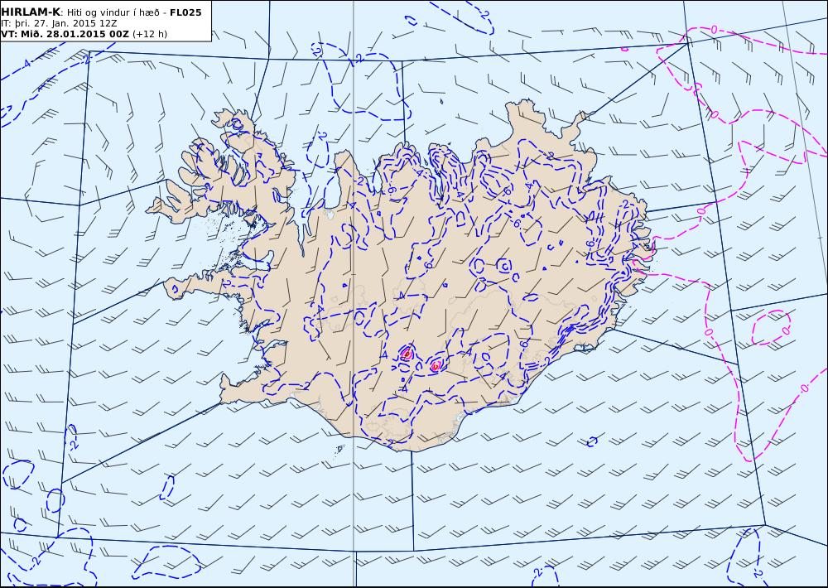This screenshot has width=828, height=588.
Task: Select the FL025 flight level label
Action: point(185,12)
